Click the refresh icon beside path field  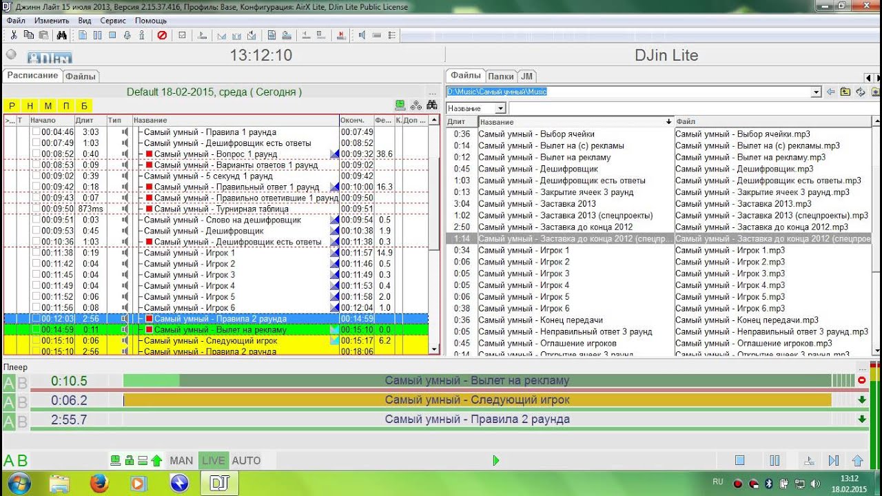(860, 92)
